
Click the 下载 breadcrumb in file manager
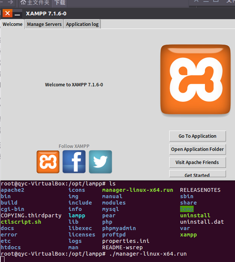point(60,3)
